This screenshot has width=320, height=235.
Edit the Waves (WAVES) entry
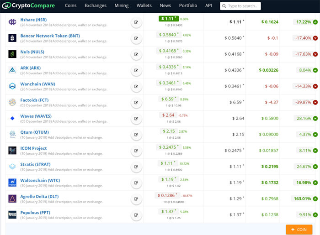tap(136, 119)
